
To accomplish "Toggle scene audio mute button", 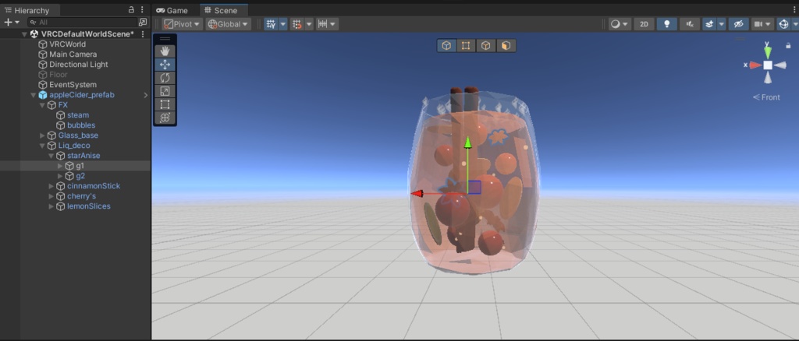I will click(690, 24).
